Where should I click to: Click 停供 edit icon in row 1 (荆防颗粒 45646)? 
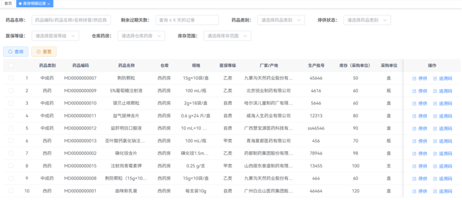coord(414,79)
